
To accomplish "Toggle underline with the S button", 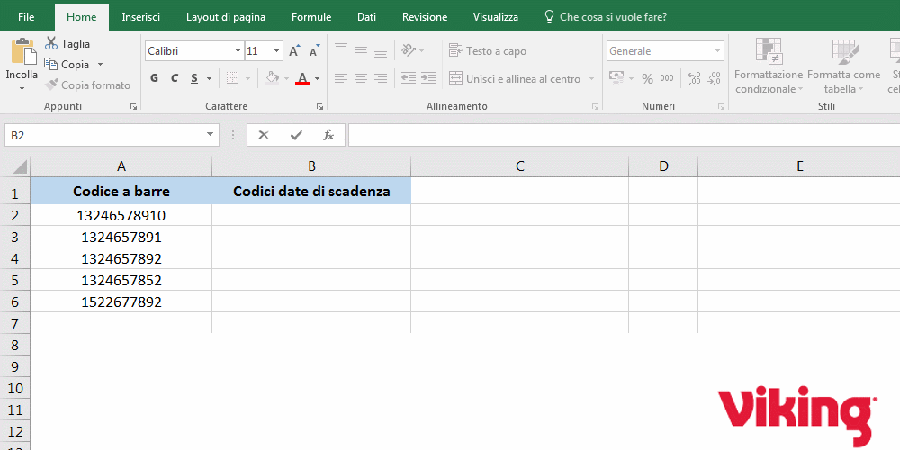I will click(x=195, y=79).
